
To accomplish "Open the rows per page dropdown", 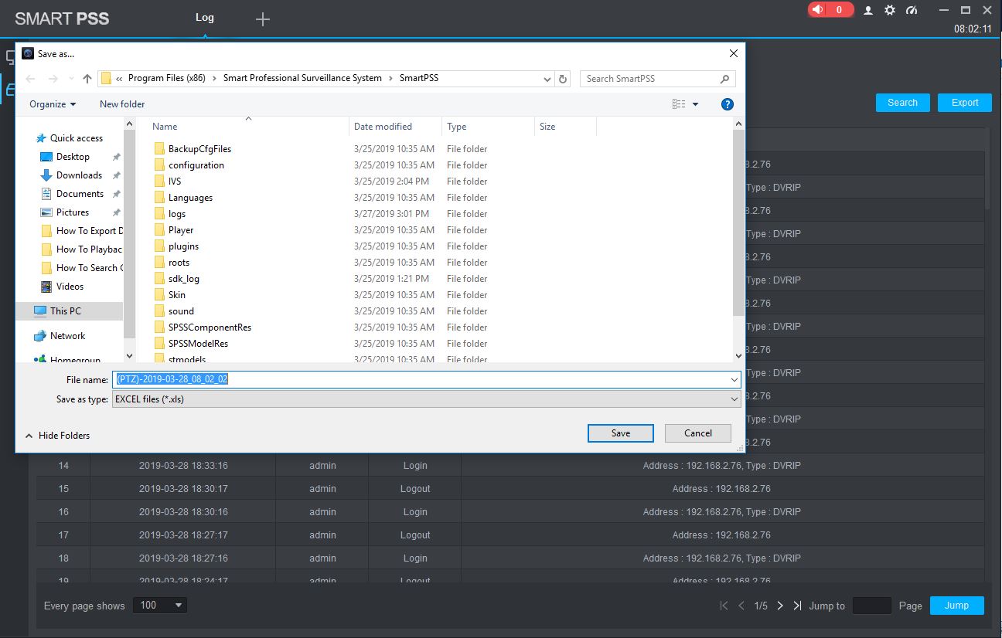I will pos(160,606).
